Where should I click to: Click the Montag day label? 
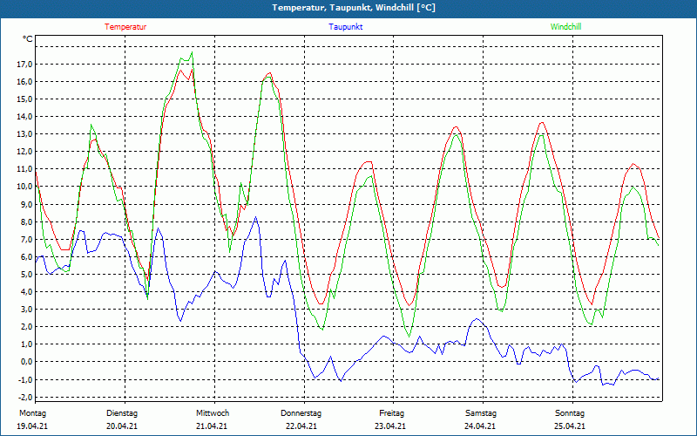pyautogui.click(x=32, y=412)
